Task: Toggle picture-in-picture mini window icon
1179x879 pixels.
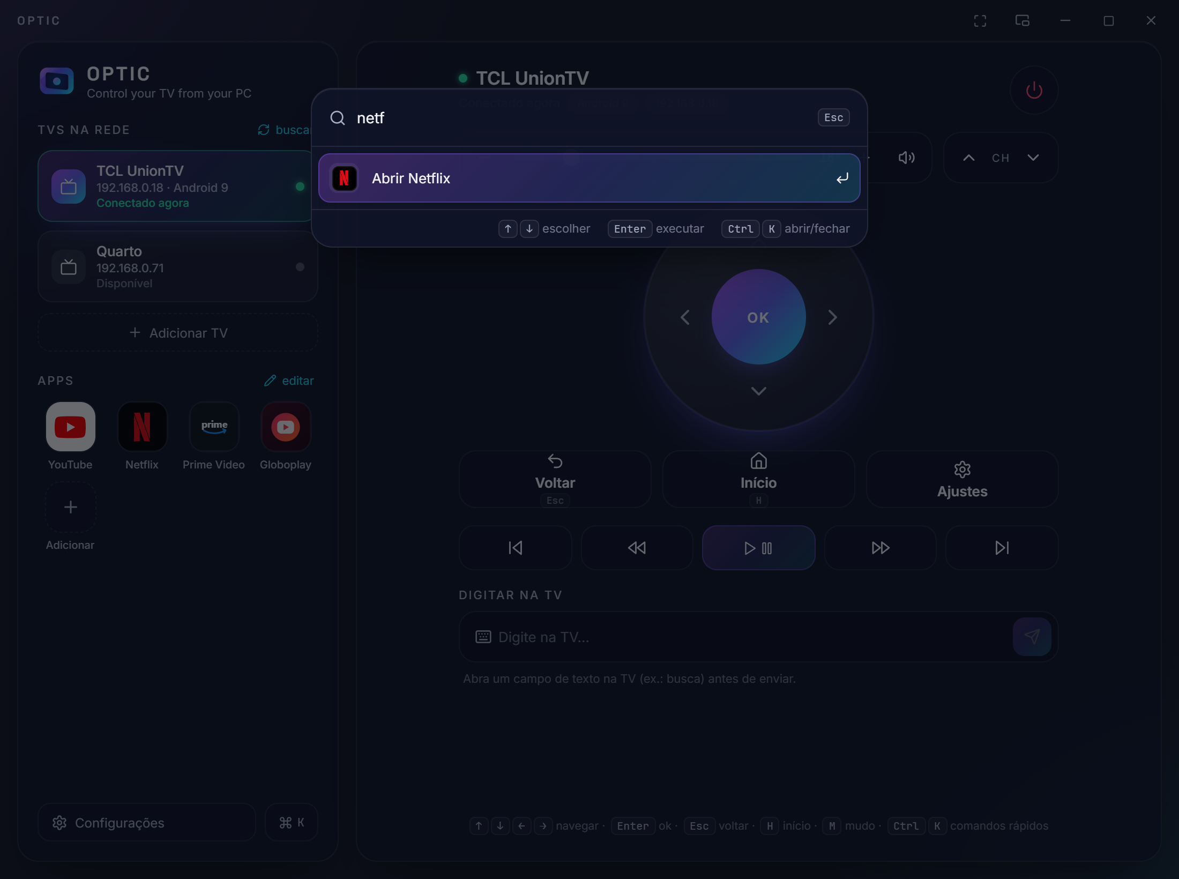Action: pos(1022,20)
